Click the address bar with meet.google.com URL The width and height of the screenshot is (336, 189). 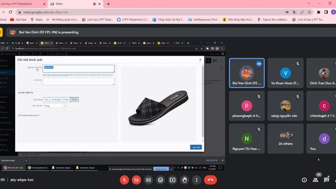click(150, 12)
